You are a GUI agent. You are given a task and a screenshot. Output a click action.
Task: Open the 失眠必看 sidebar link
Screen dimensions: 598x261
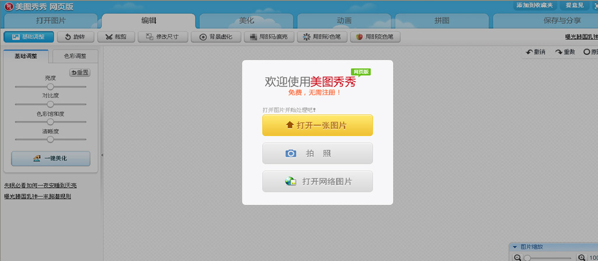click(40, 186)
